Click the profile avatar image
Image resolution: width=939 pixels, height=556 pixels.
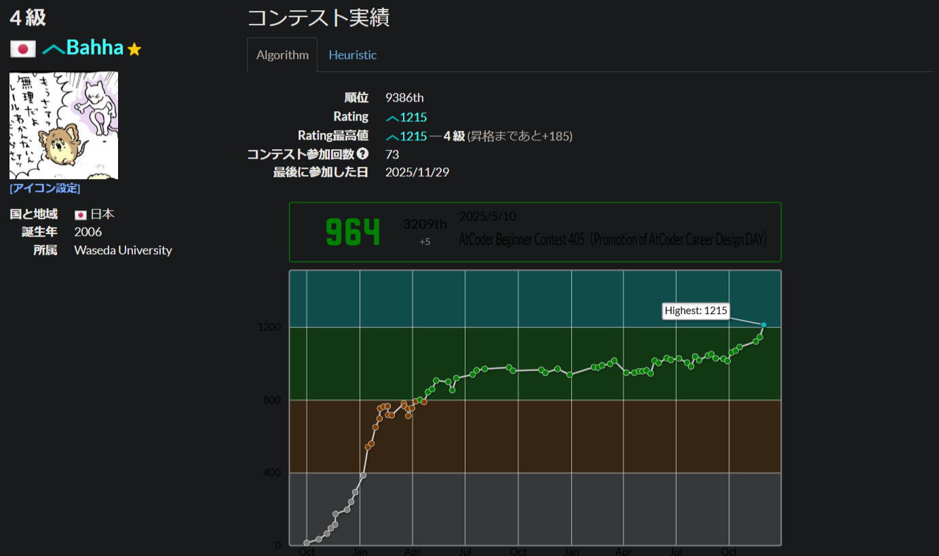pos(63,125)
